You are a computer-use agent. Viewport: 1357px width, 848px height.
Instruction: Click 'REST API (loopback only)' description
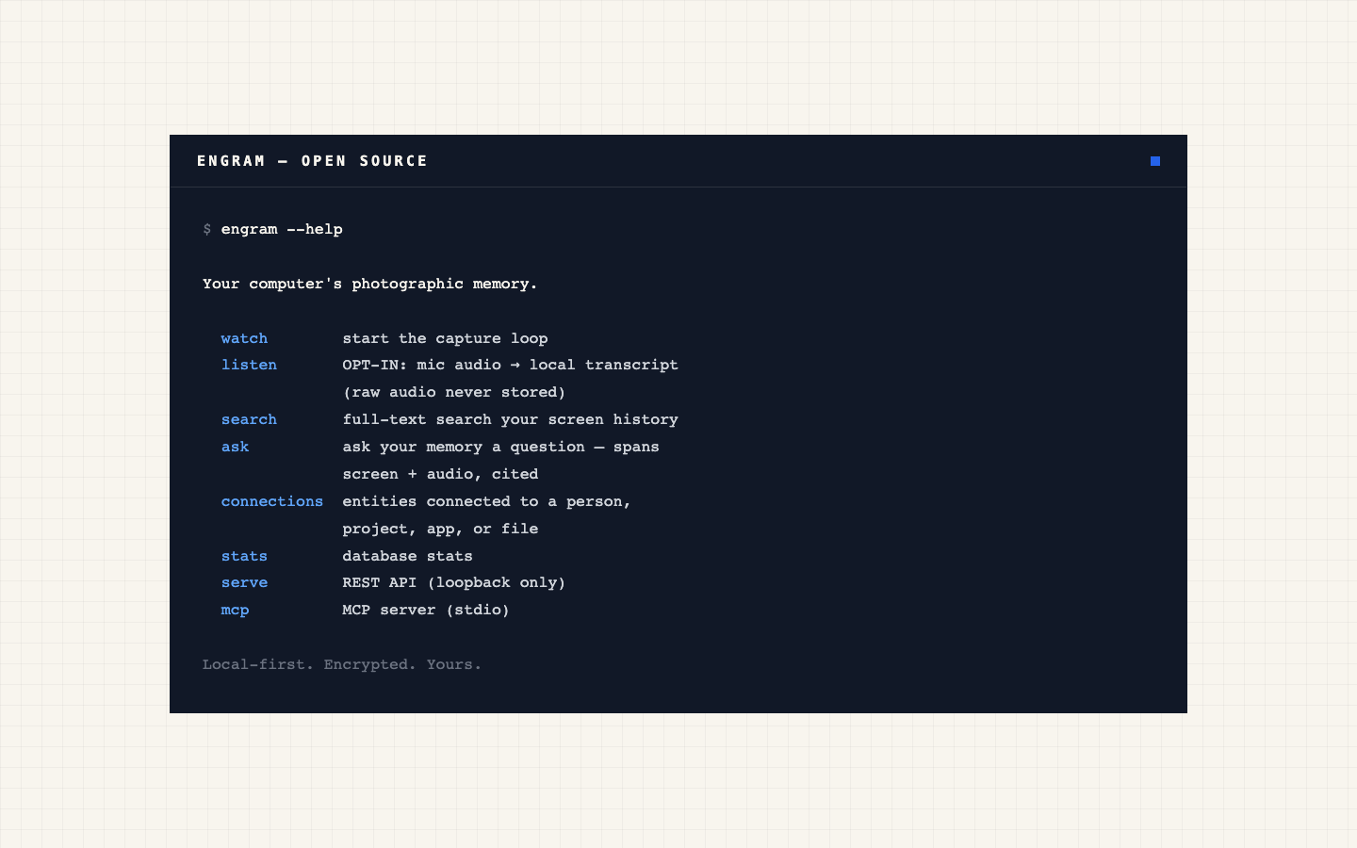pos(454,582)
